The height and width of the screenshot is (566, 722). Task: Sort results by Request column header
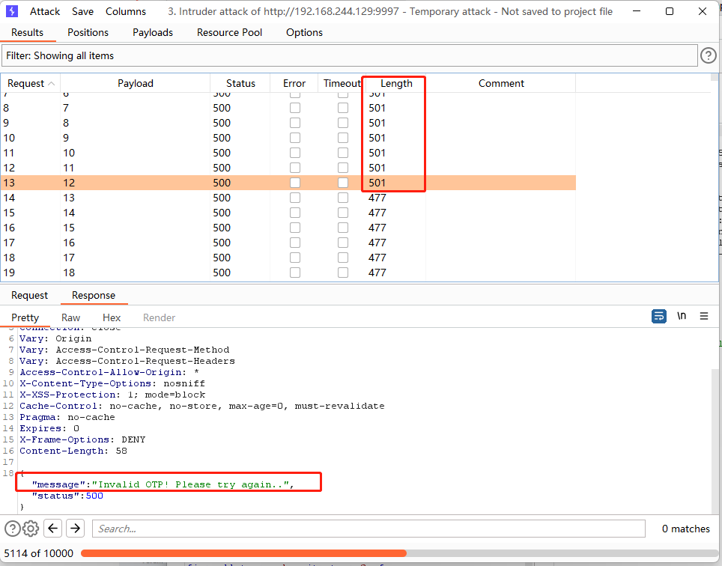click(30, 83)
